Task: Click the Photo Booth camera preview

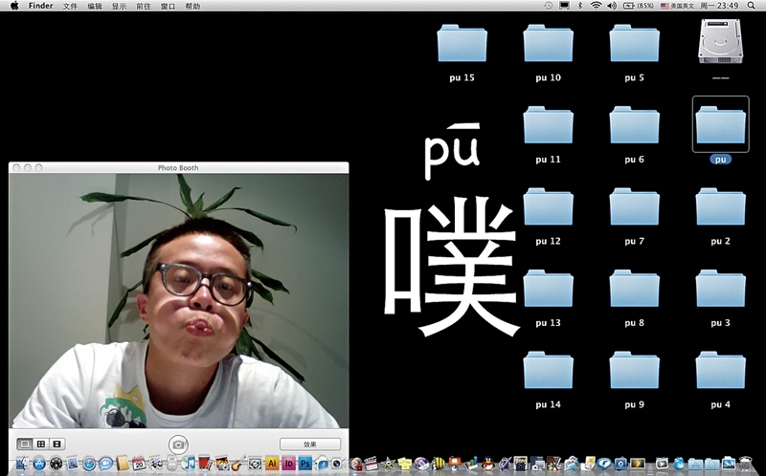Action: point(178,301)
